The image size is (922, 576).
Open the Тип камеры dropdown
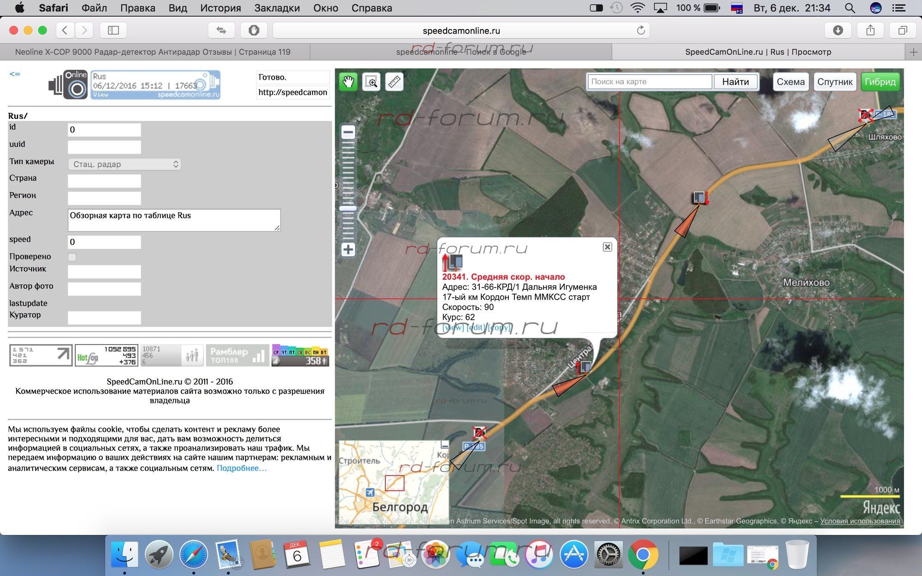pos(124,165)
